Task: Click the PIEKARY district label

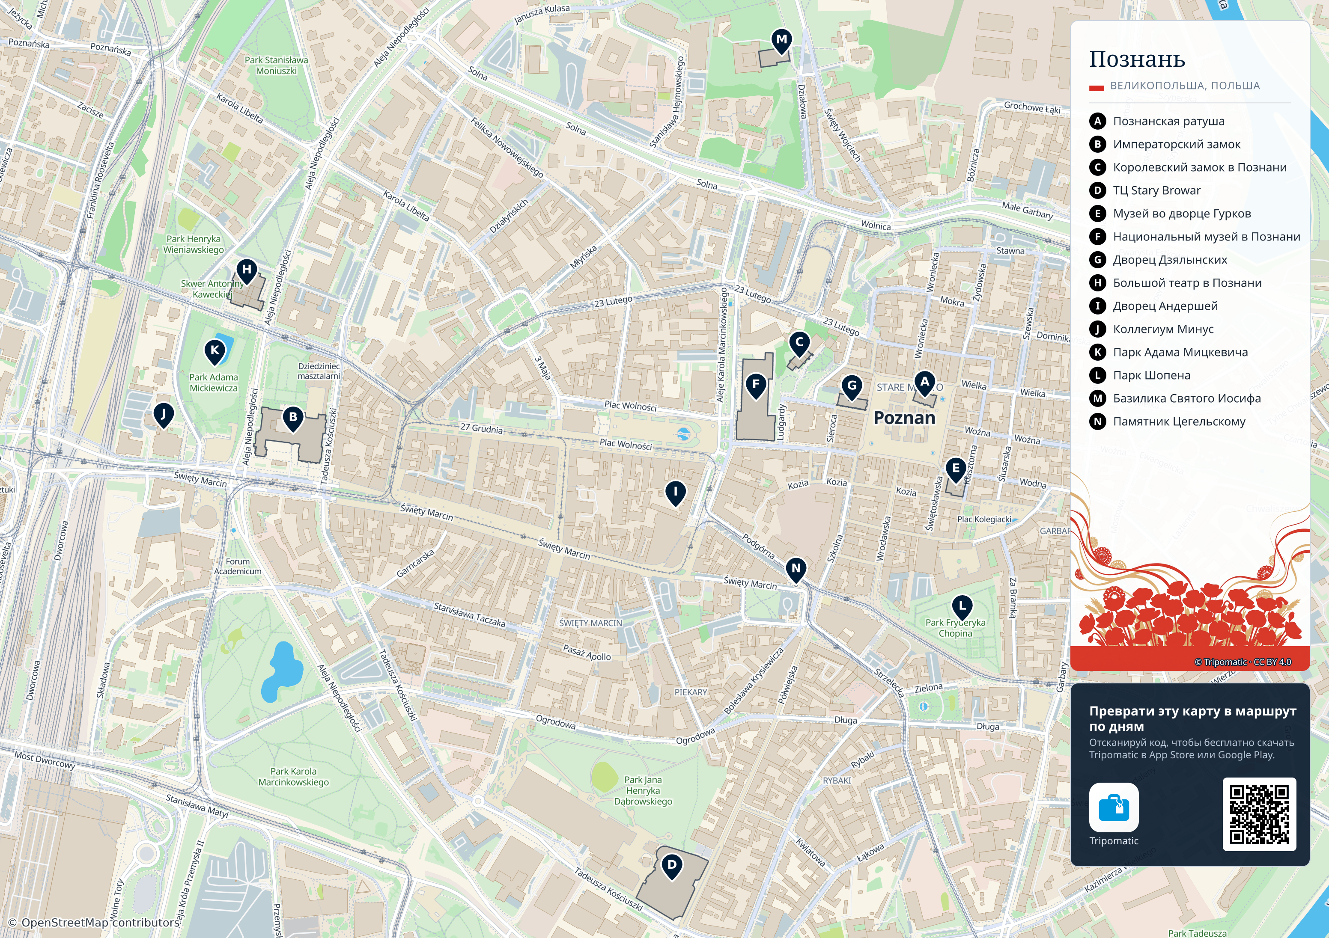Action: pos(691,692)
